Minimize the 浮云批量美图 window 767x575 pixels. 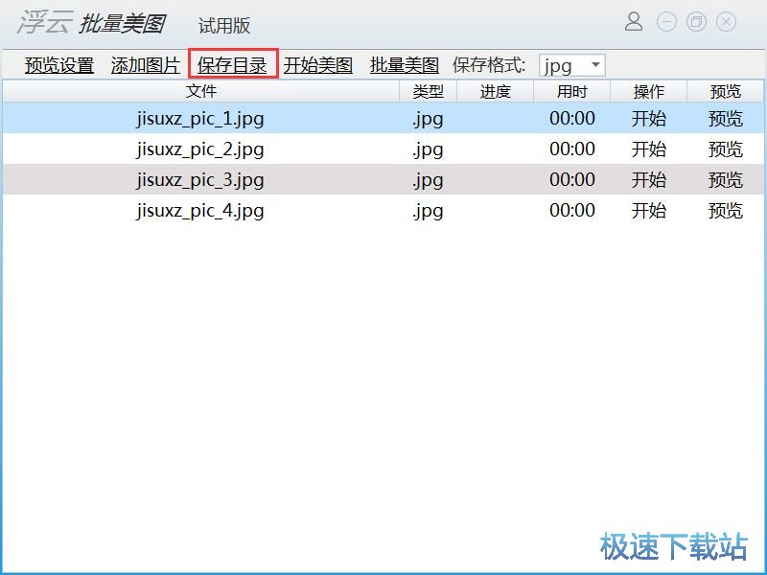pos(666,22)
